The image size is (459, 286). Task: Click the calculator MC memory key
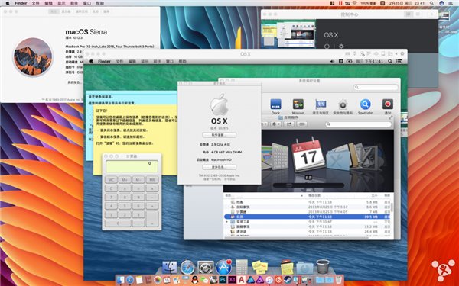tap(111, 180)
